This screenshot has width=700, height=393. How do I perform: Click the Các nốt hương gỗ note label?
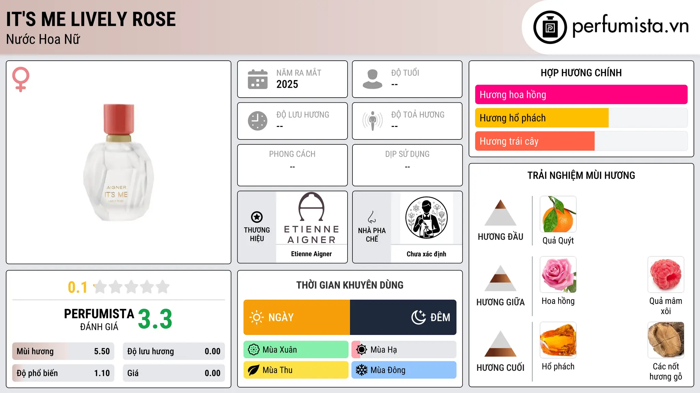[x=666, y=372]
